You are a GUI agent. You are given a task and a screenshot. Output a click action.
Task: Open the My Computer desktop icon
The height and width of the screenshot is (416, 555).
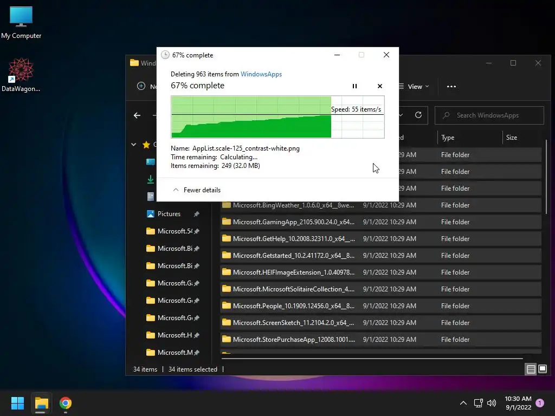tap(21, 22)
